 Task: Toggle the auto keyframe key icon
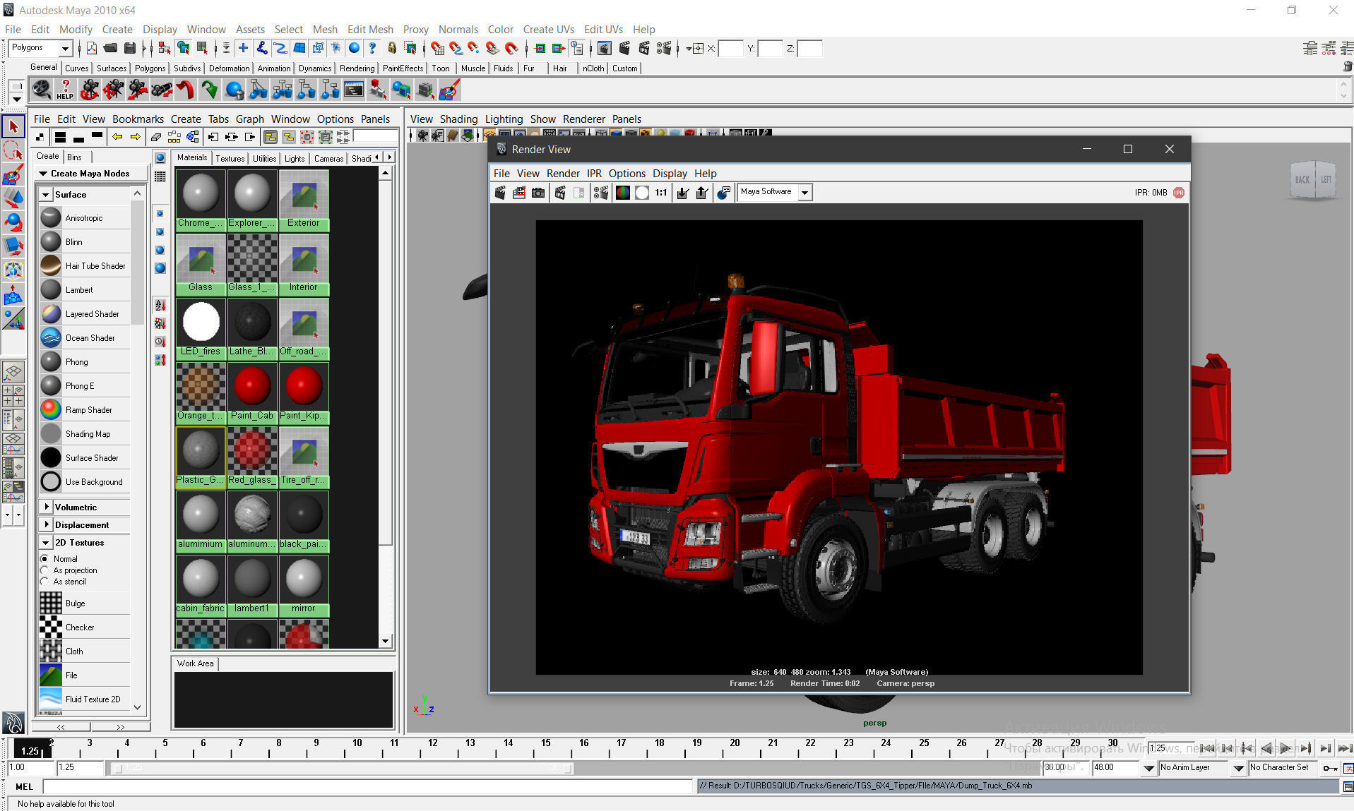(1330, 767)
